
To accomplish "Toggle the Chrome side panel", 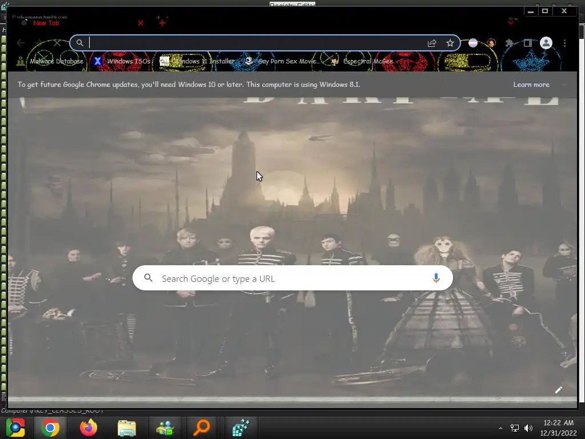I will pos(527,43).
